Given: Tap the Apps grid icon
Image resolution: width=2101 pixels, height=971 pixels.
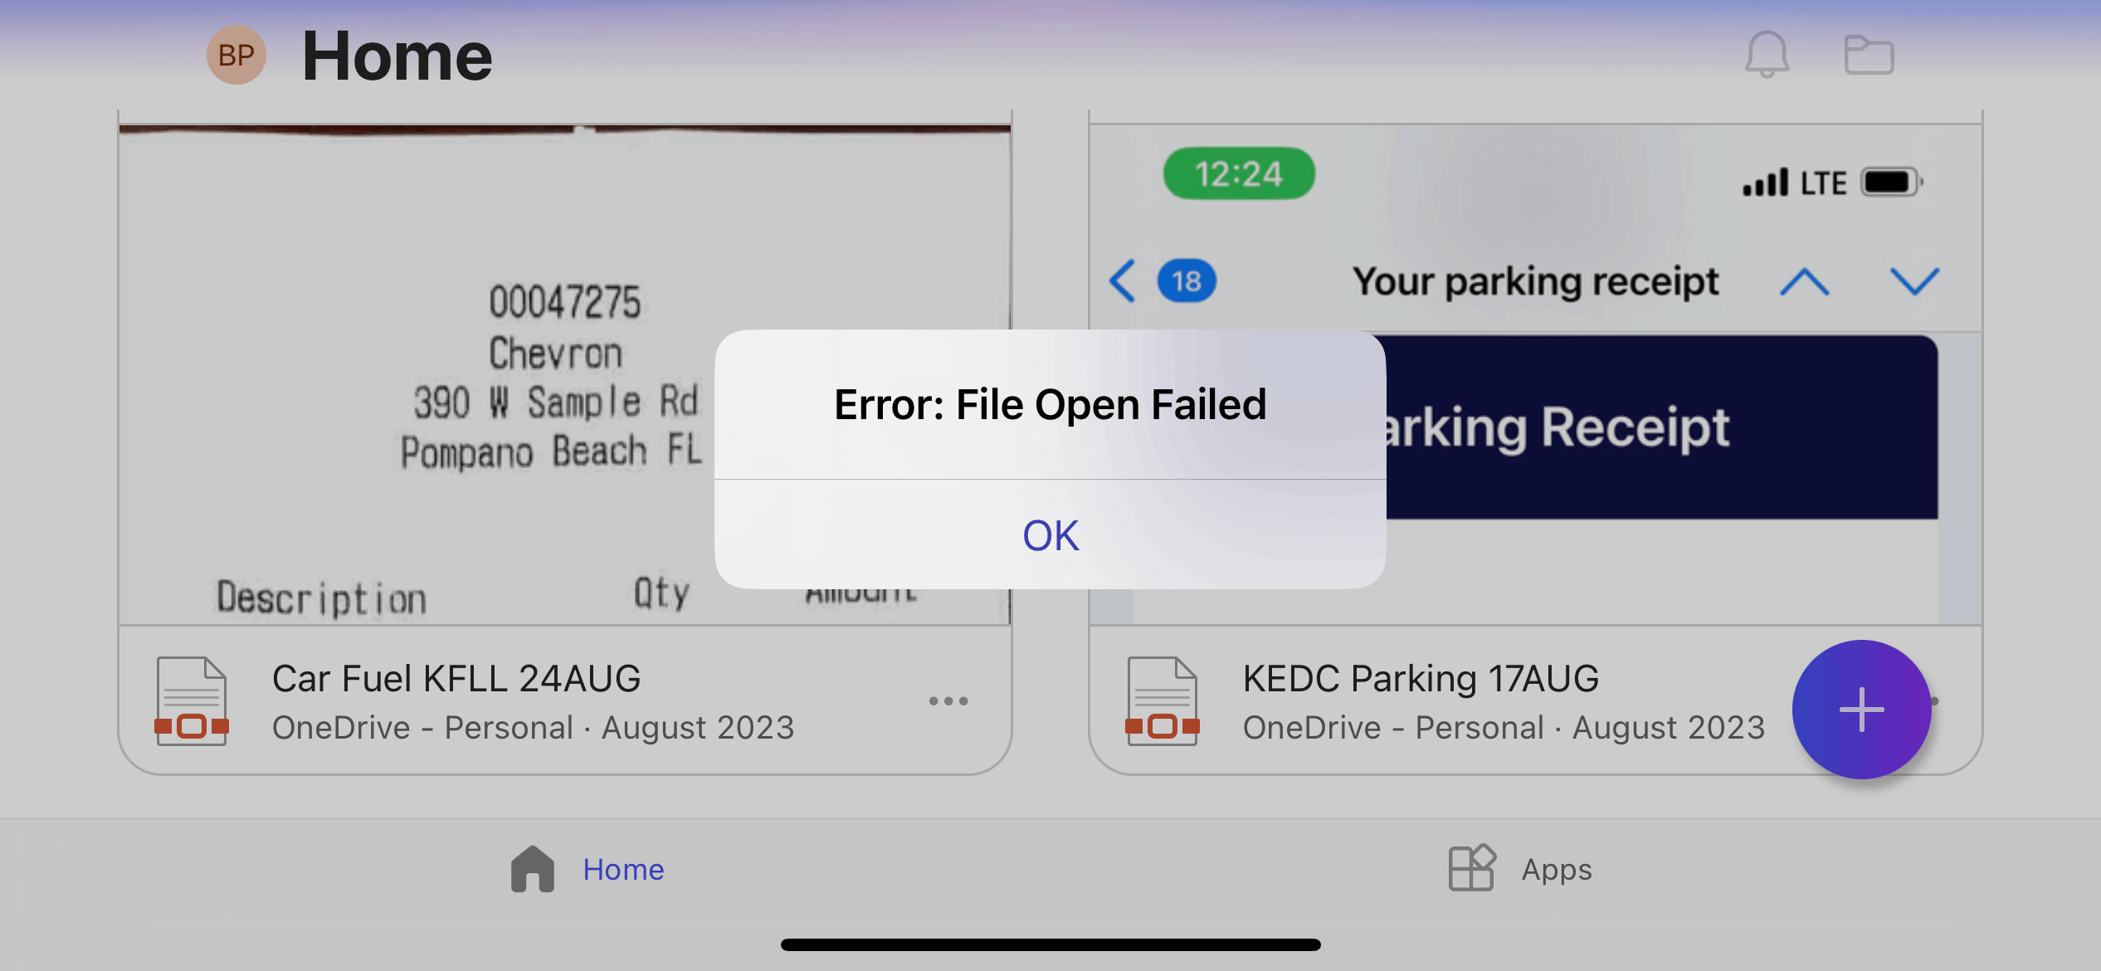Looking at the screenshot, I should pos(1472,868).
